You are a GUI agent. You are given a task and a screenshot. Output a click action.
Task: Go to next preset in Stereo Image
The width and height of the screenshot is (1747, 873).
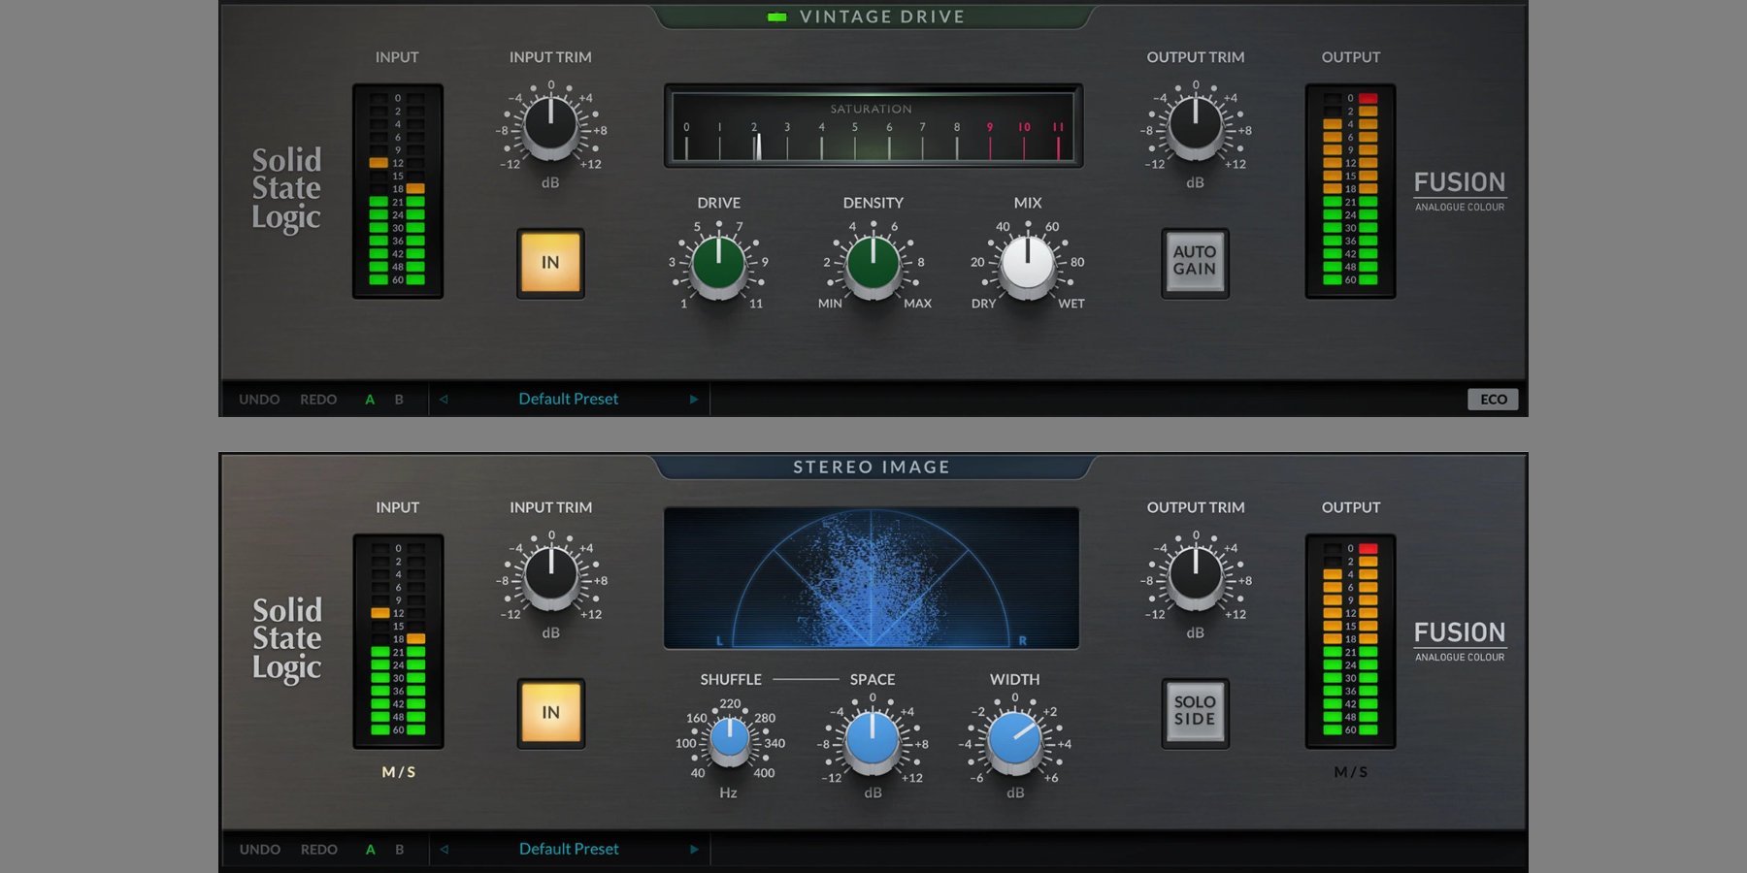coord(693,849)
